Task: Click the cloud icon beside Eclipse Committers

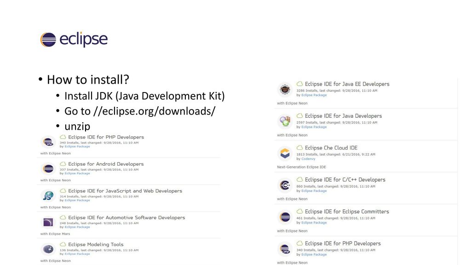Action: 299,211
